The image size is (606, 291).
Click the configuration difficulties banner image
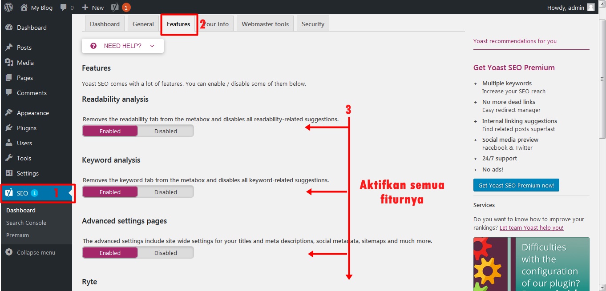(x=531, y=264)
